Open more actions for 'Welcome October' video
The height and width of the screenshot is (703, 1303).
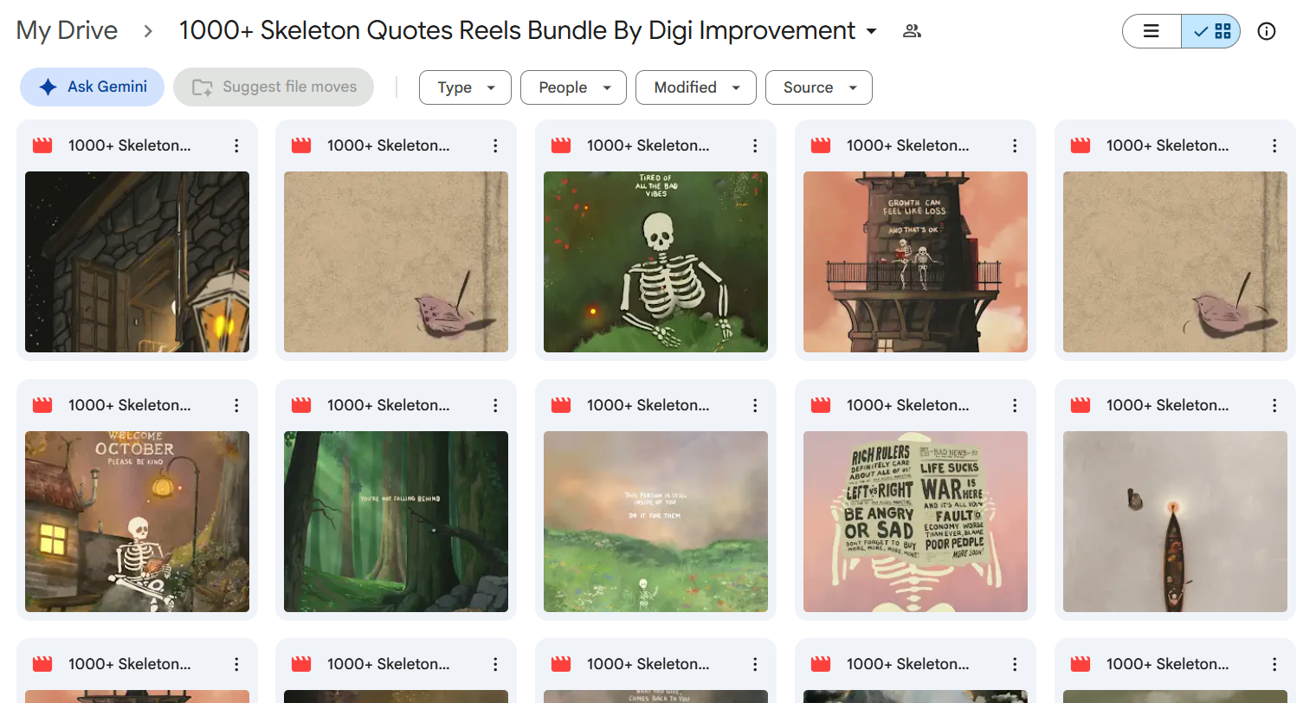tap(236, 405)
